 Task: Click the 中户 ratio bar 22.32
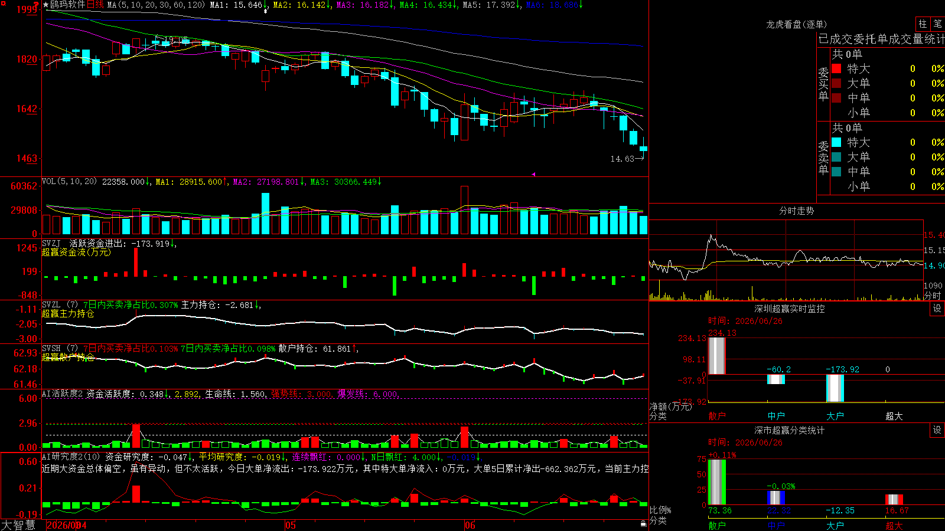coord(776,497)
